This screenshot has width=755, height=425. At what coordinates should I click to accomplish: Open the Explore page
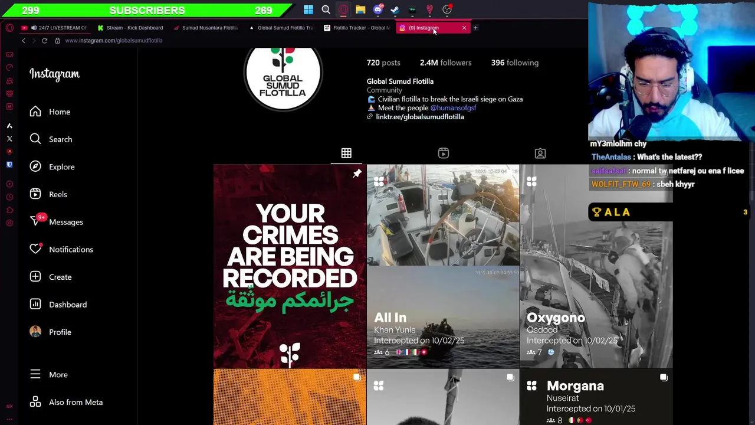[52, 167]
